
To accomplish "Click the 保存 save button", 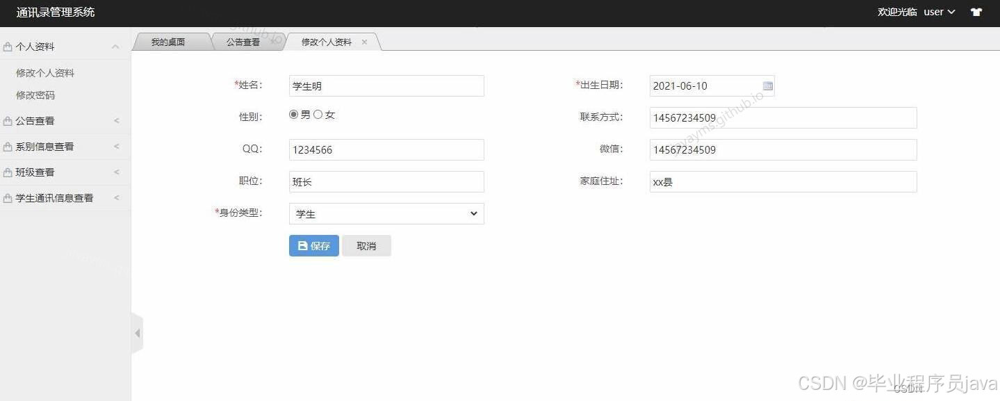I will pos(314,246).
